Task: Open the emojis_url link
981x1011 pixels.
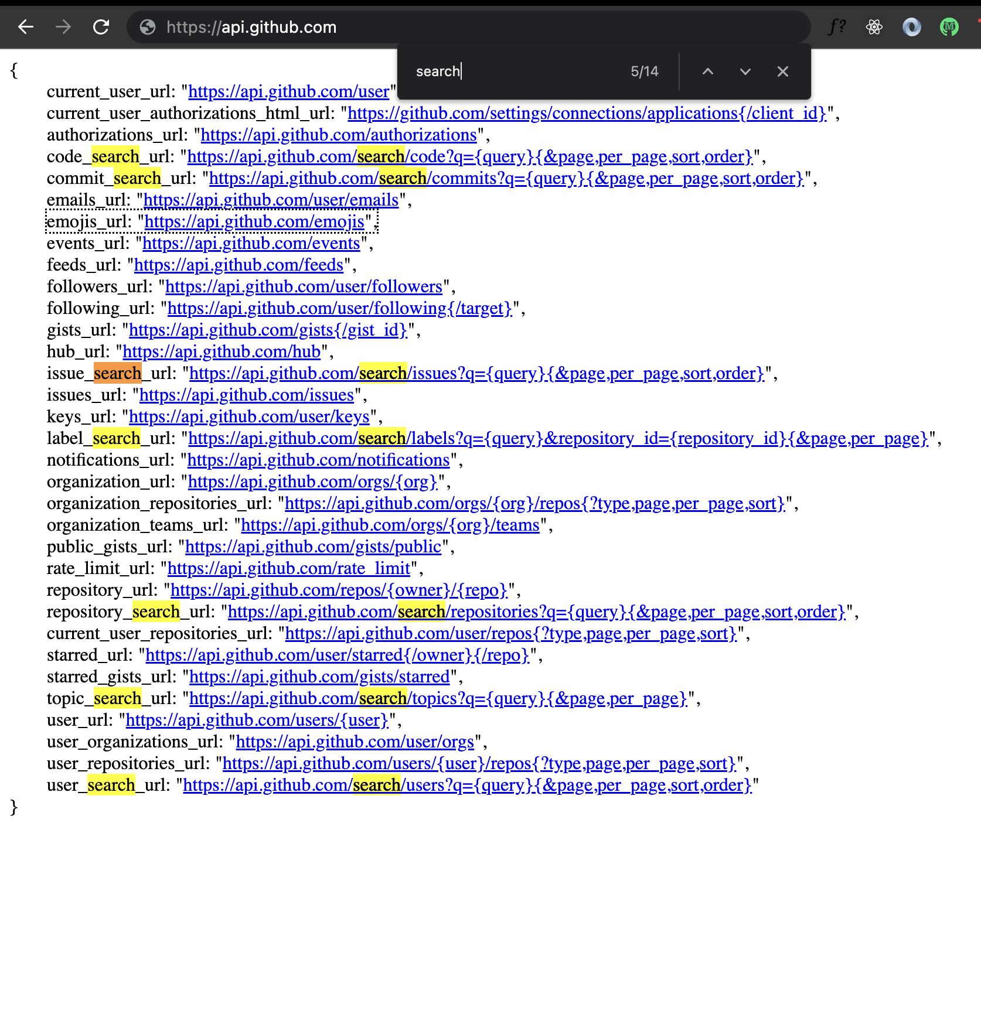Action: (255, 222)
